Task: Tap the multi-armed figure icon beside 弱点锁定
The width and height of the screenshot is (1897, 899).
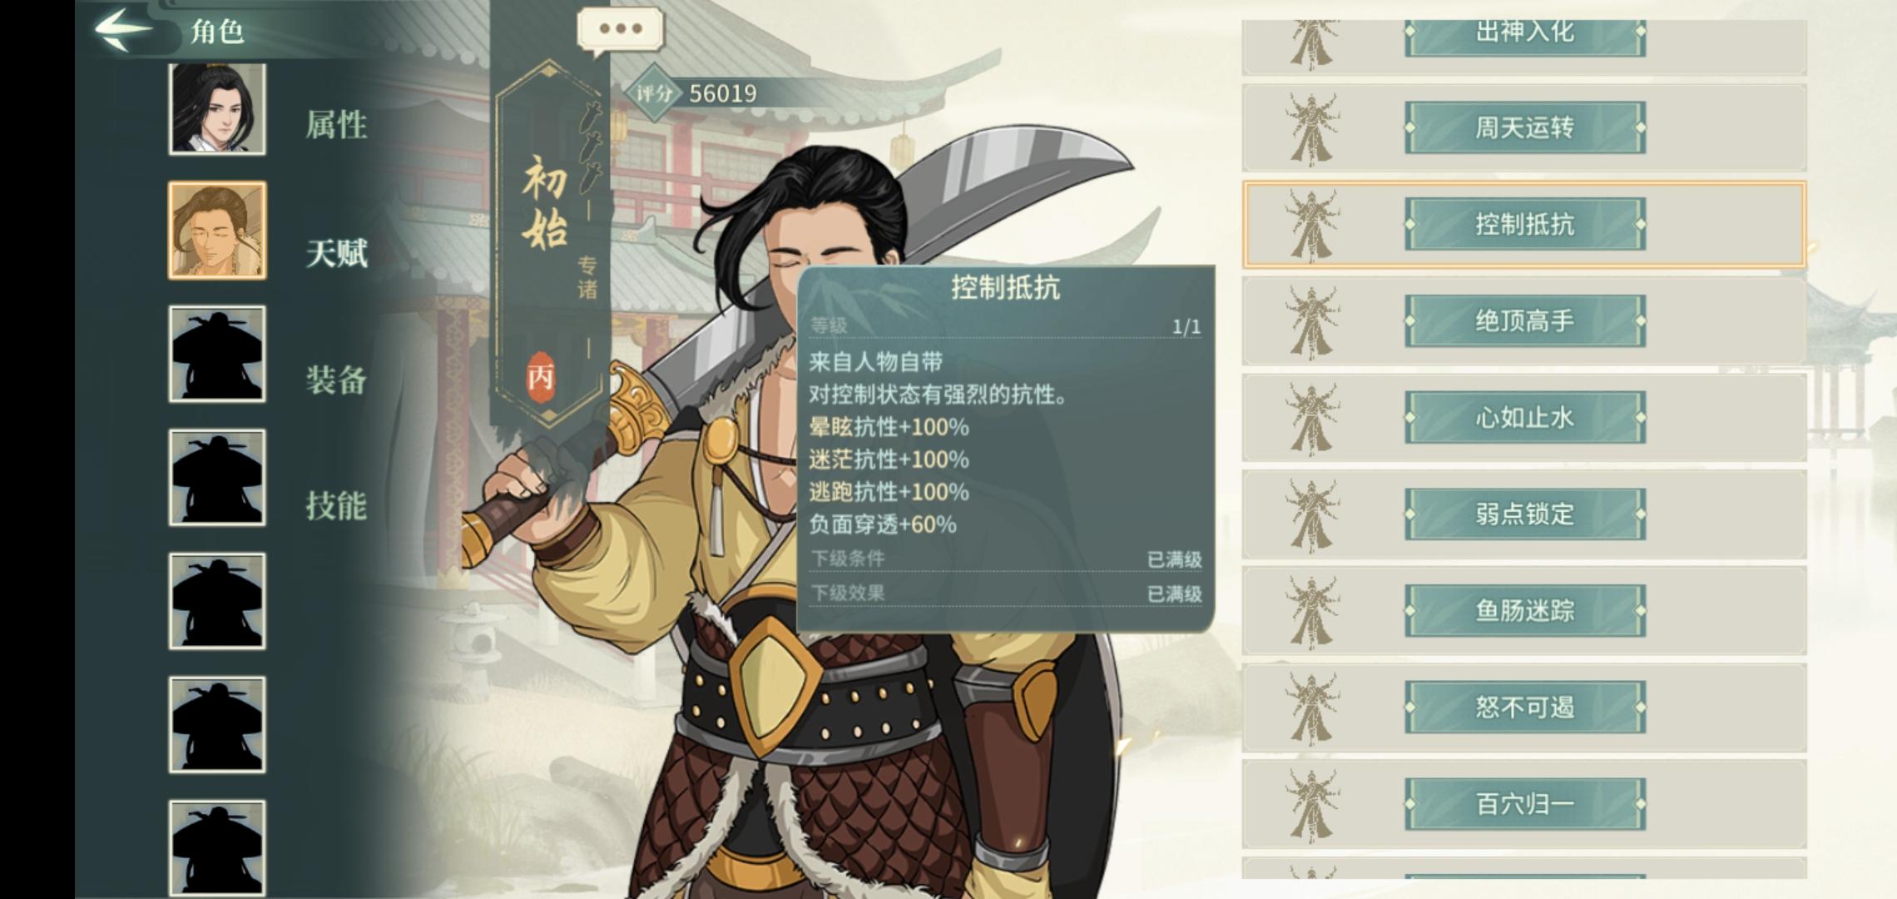Action: (x=1312, y=514)
